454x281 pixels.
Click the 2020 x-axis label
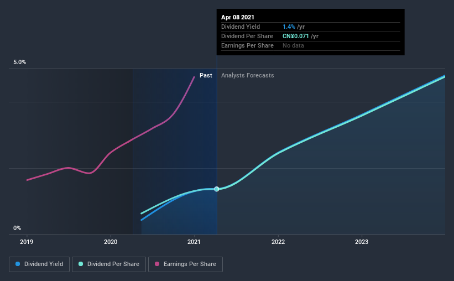pos(111,242)
